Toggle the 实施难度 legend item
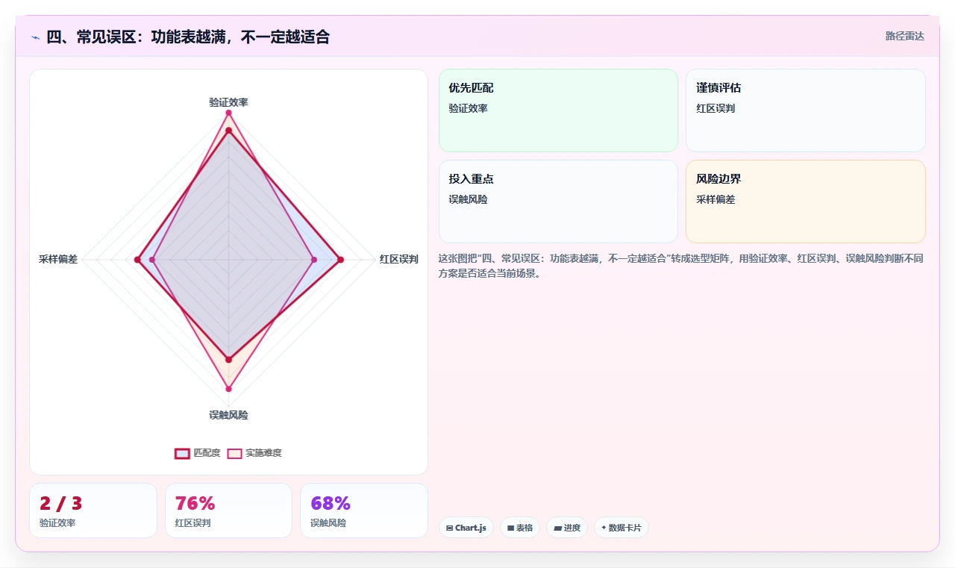Screen dimensions: 955x568 pos(254,453)
